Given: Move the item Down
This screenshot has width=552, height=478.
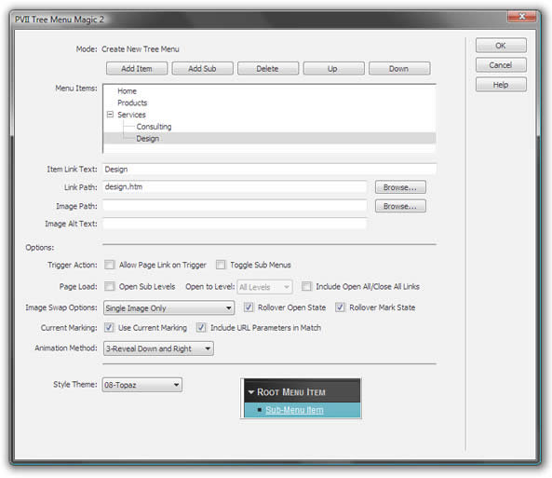Looking at the screenshot, I should pyautogui.click(x=399, y=68).
